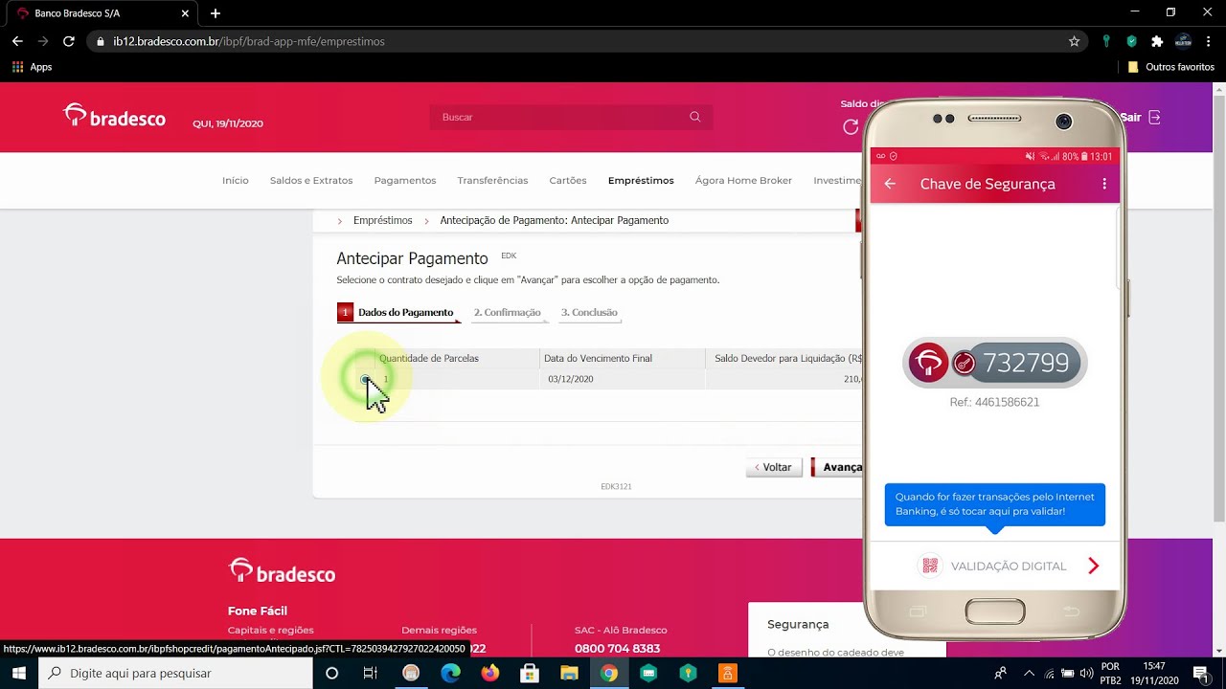The height and width of the screenshot is (689, 1226).
Task: Bookmark this page with the star
Action: (1074, 41)
